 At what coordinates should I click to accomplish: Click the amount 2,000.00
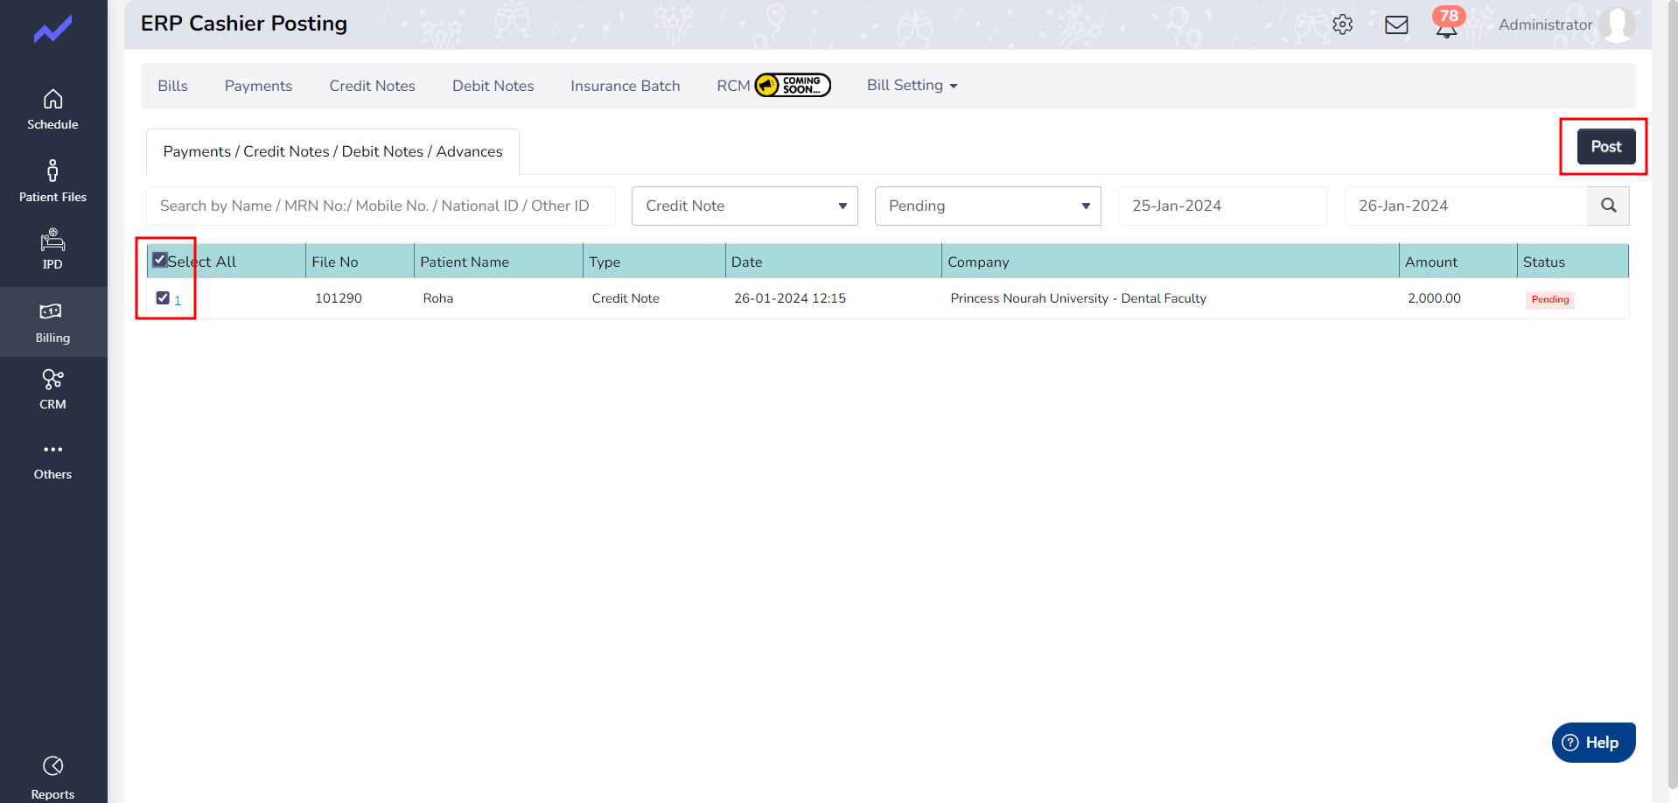[1434, 298]
